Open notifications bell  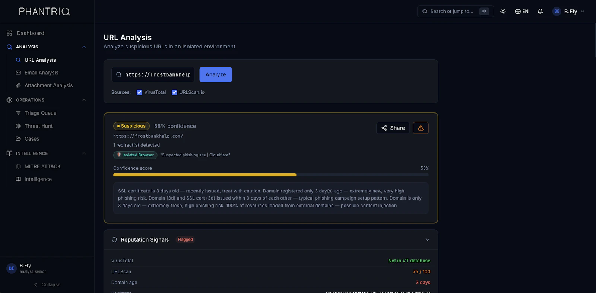coord(540,11)
